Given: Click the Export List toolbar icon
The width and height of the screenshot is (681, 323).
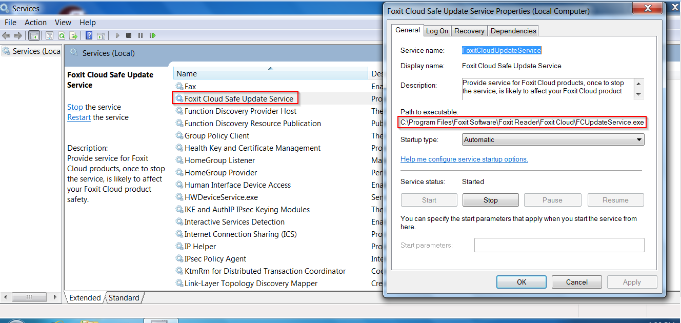Looking at the screenshot, I should click(73, 35).
